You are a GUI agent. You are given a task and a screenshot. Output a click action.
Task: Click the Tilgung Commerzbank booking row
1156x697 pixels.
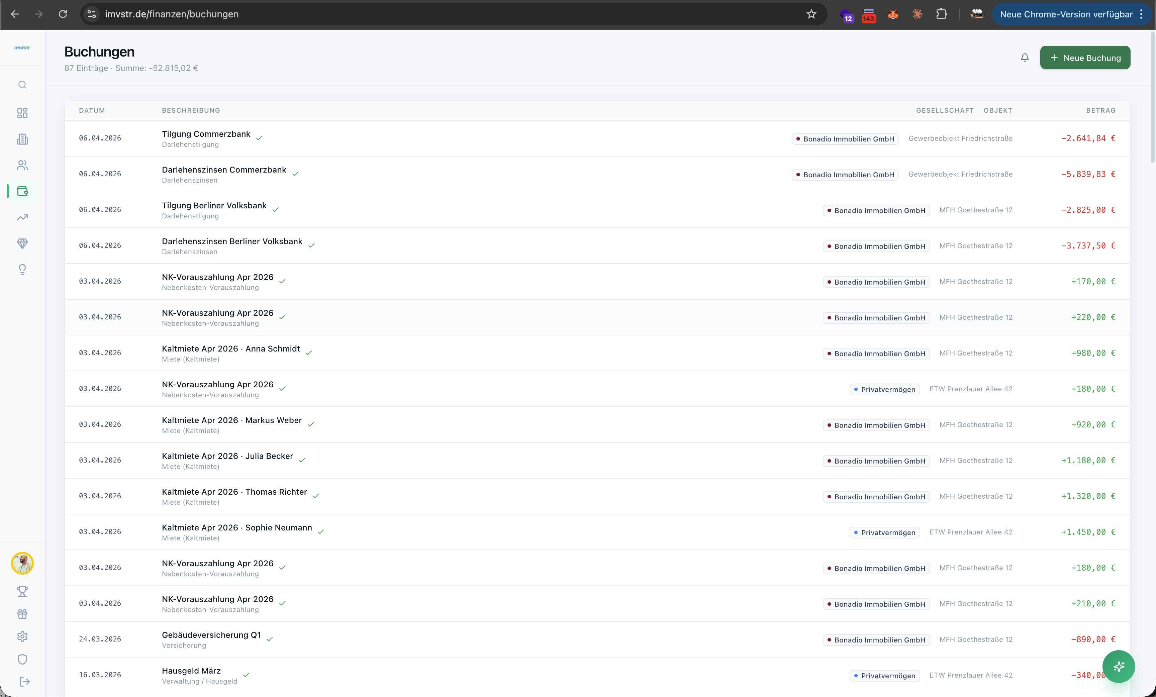[206, 134]
